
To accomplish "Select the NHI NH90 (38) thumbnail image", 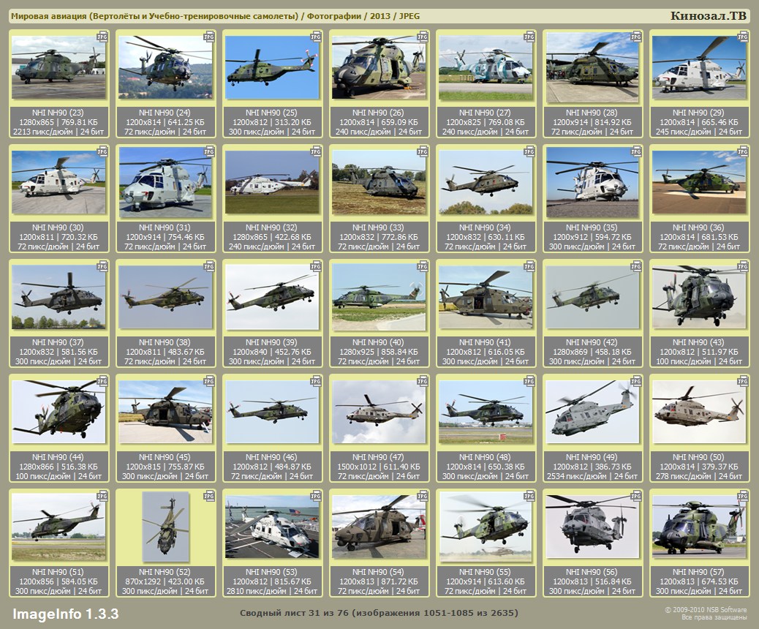I will click(165, 297).
